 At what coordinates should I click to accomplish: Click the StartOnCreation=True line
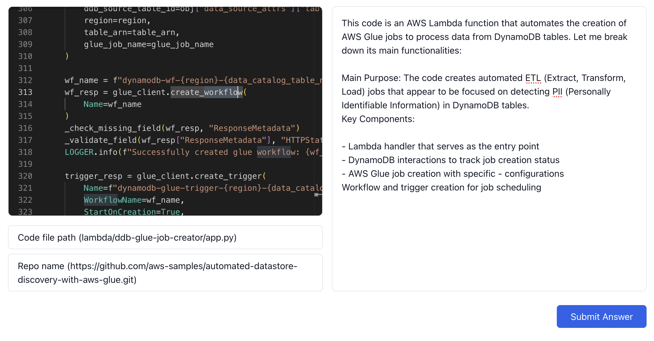(x=133, y=212)
